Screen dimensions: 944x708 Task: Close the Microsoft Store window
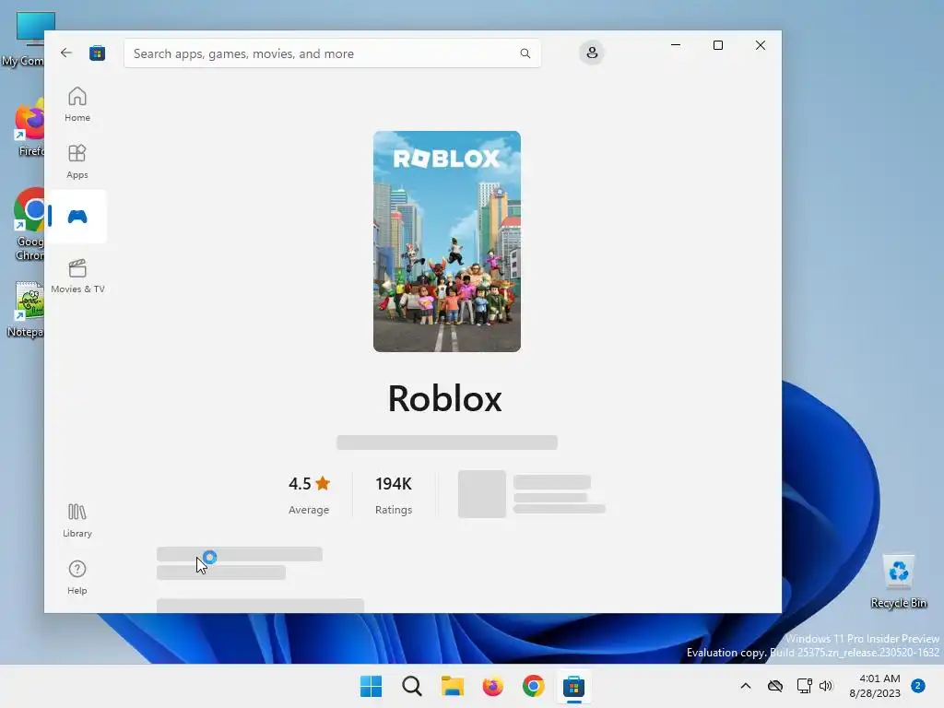coord(761,45)
